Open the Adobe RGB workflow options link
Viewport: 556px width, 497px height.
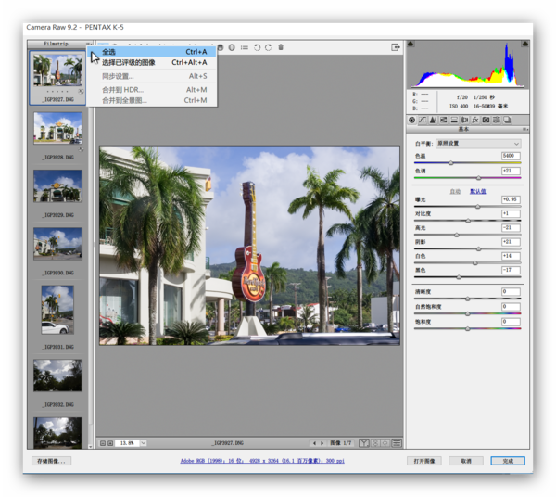coord(262,461)
